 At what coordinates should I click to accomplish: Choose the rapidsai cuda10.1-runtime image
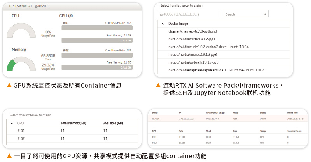216,70
